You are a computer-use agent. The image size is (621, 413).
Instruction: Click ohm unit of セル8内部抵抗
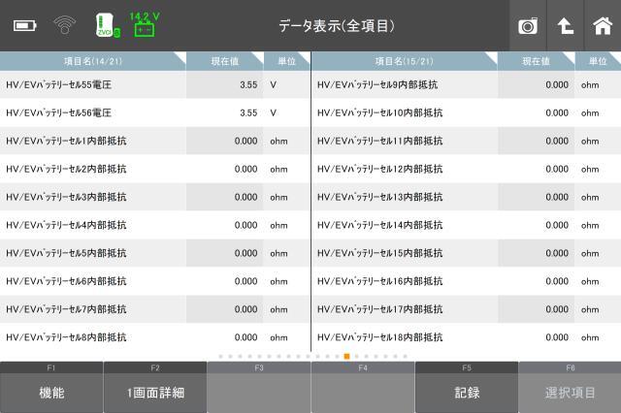(x=278, y=337)
